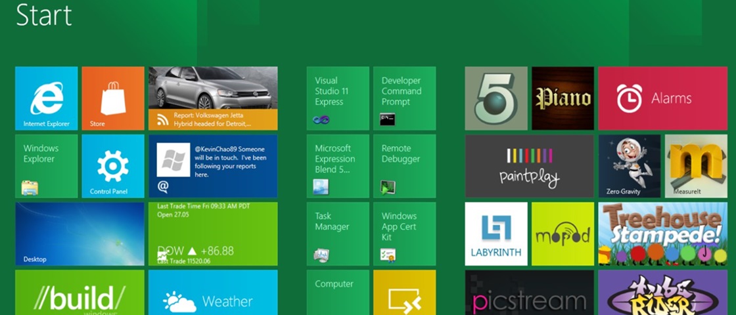This screenshot has width=736, height=315.
Task: Click the Start heading text
Action: [x=43, y=14]
